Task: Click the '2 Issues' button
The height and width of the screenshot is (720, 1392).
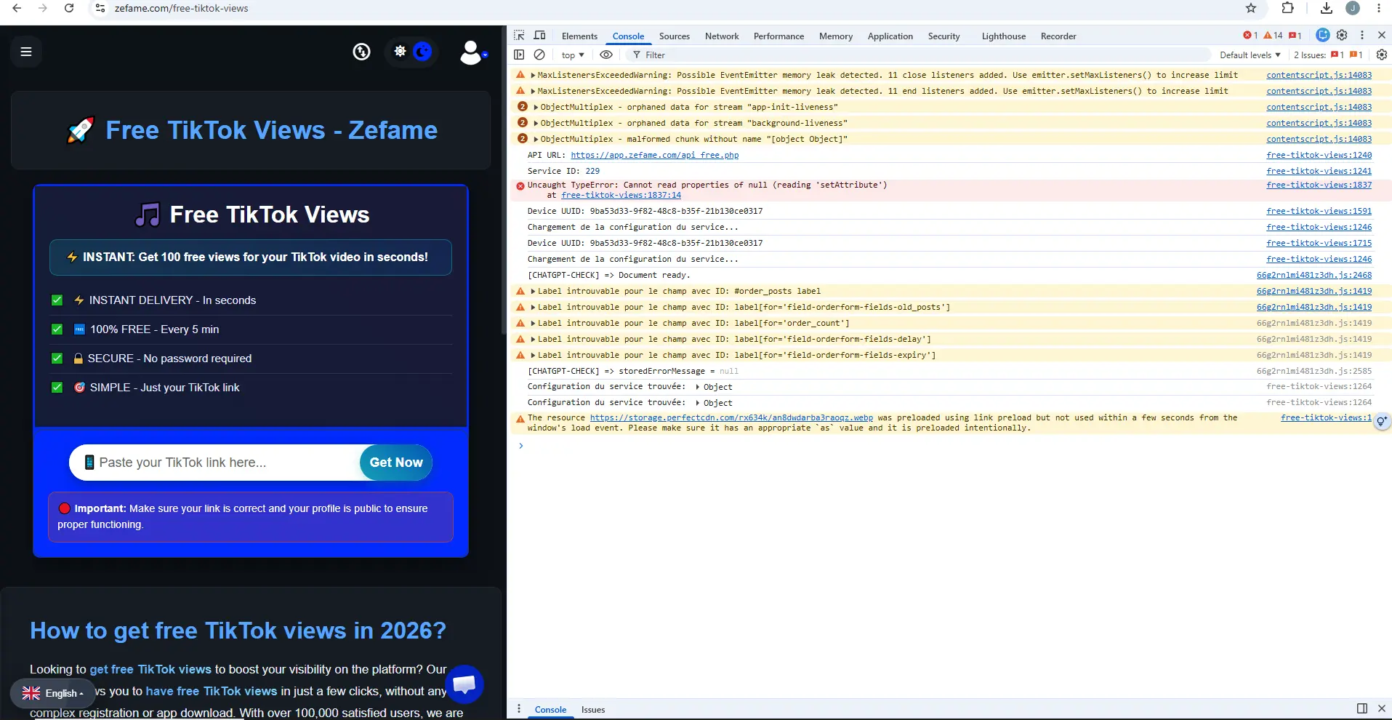Action: point(1328,55)
